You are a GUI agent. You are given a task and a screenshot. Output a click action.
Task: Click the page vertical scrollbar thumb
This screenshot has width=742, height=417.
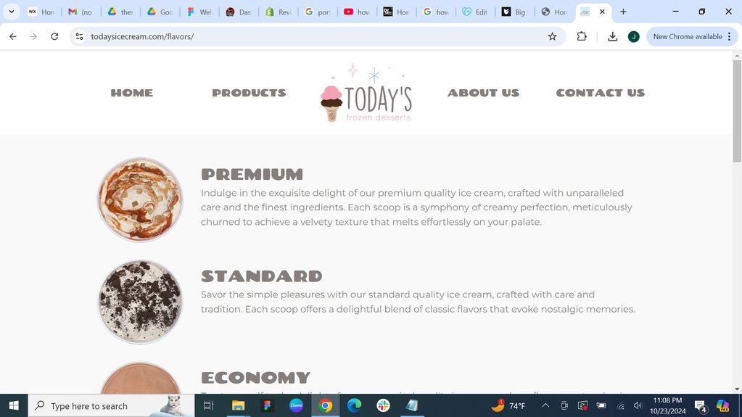click(x=737, y=111)
